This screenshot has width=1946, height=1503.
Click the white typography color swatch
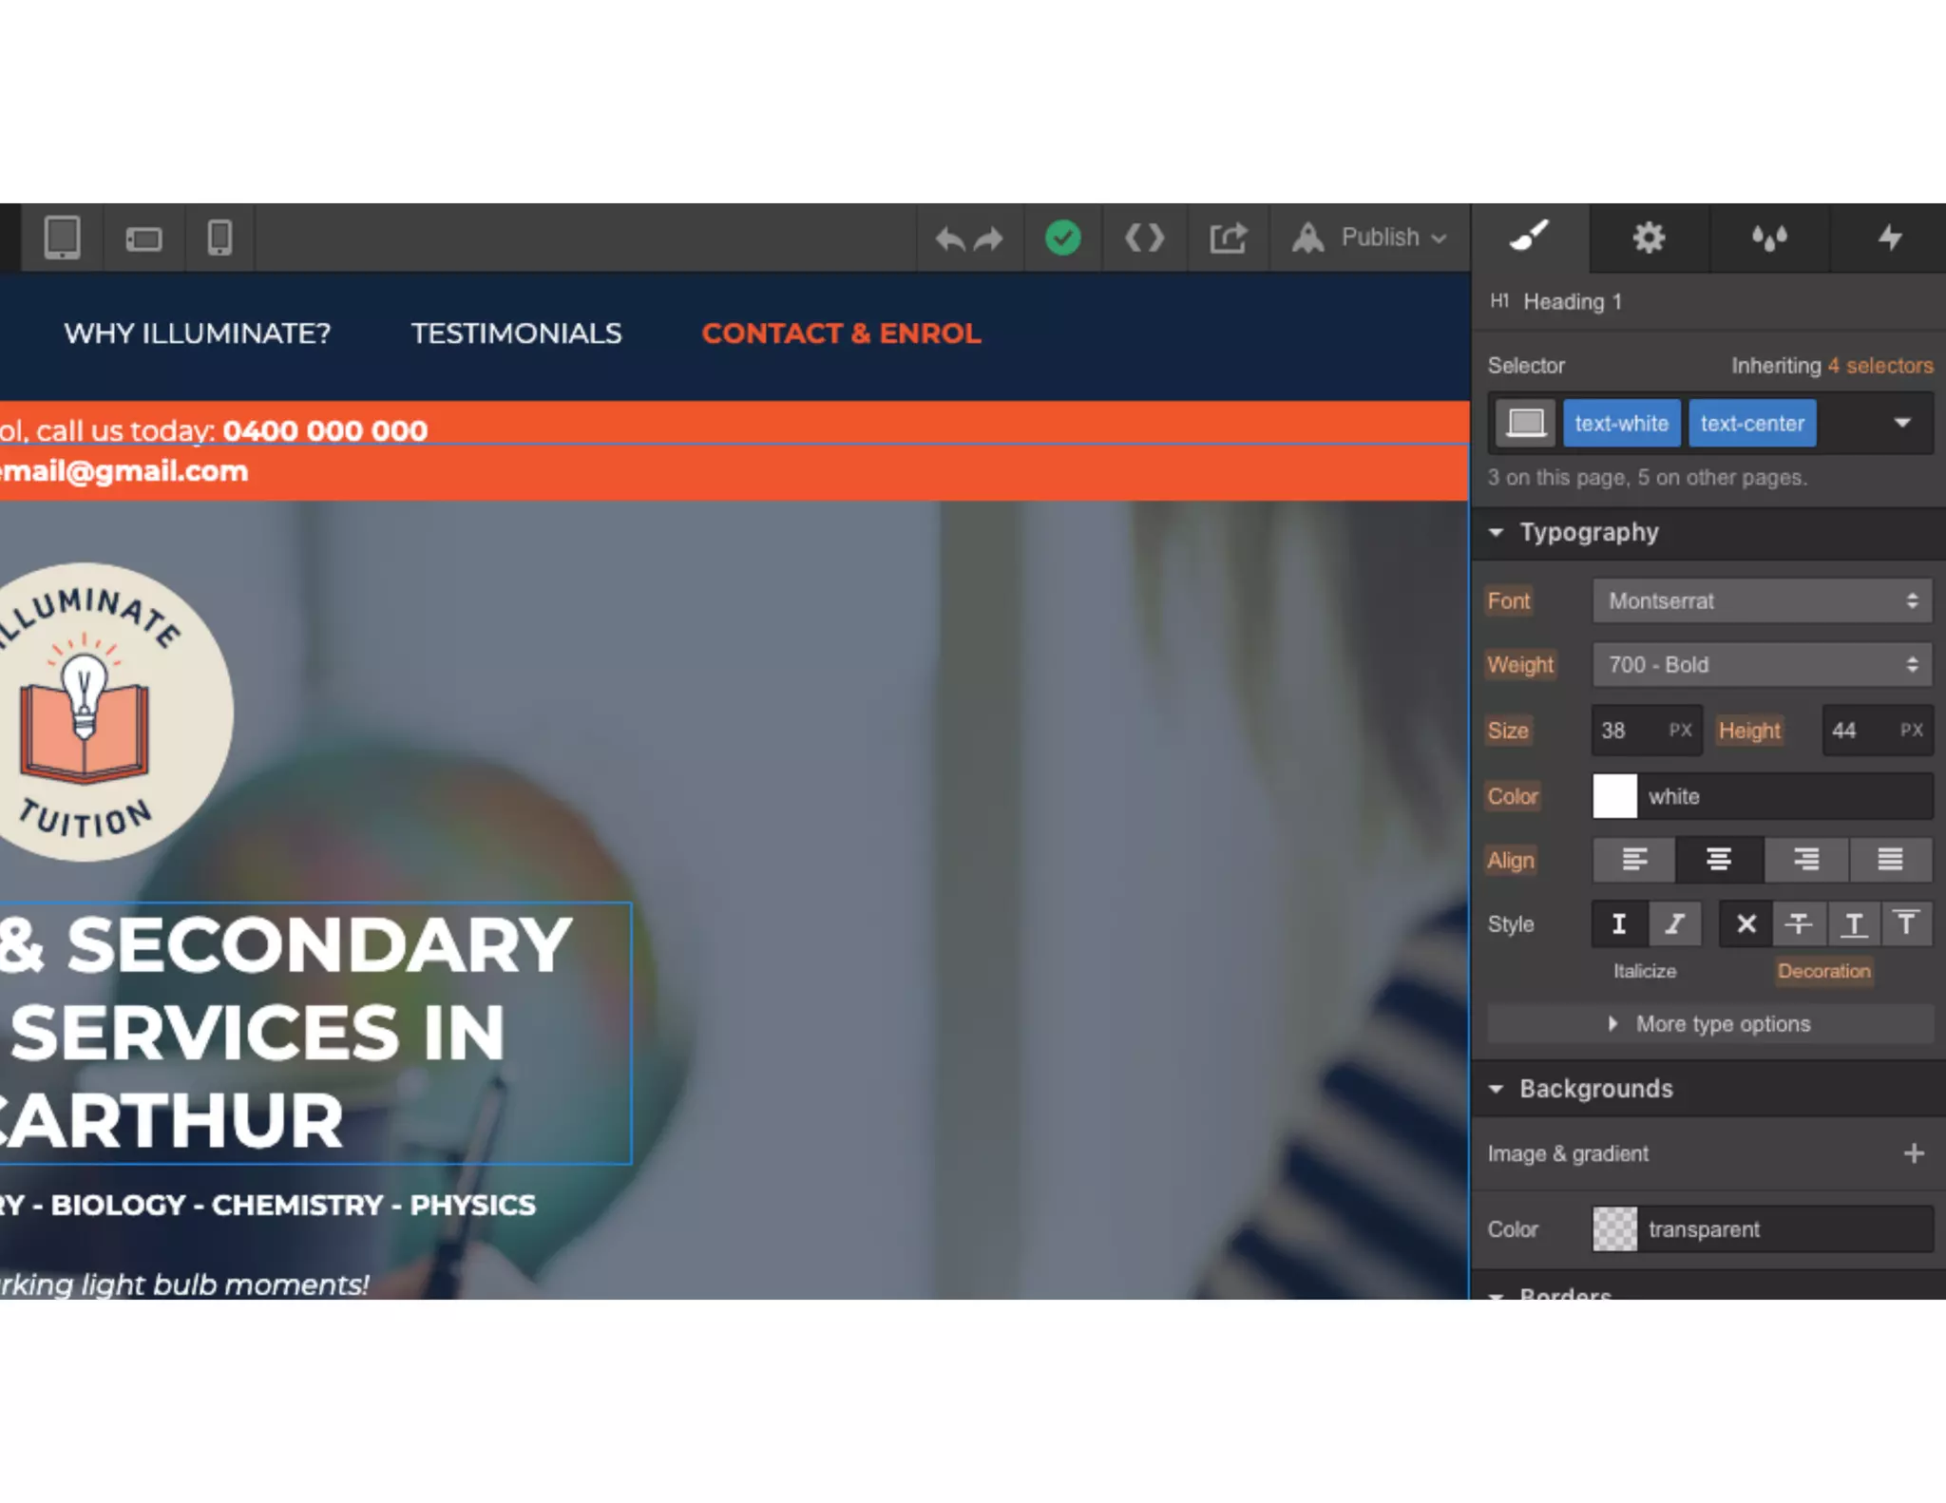[x=1614, y=796]
